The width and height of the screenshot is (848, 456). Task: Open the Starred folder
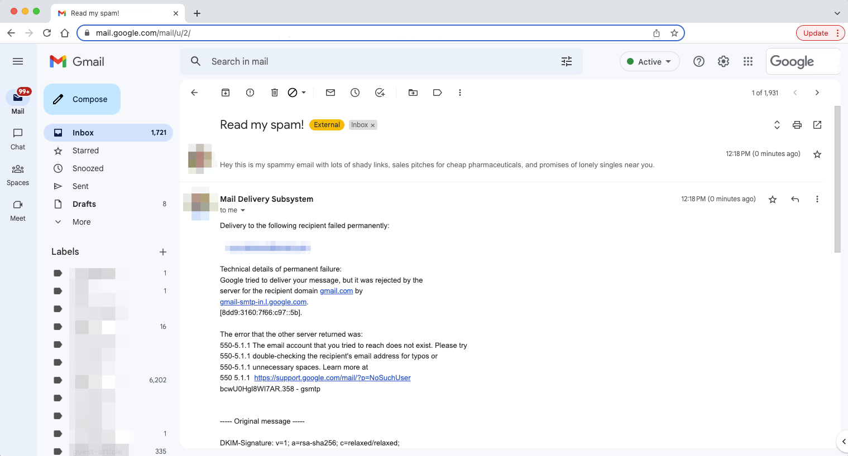(85, 151)
